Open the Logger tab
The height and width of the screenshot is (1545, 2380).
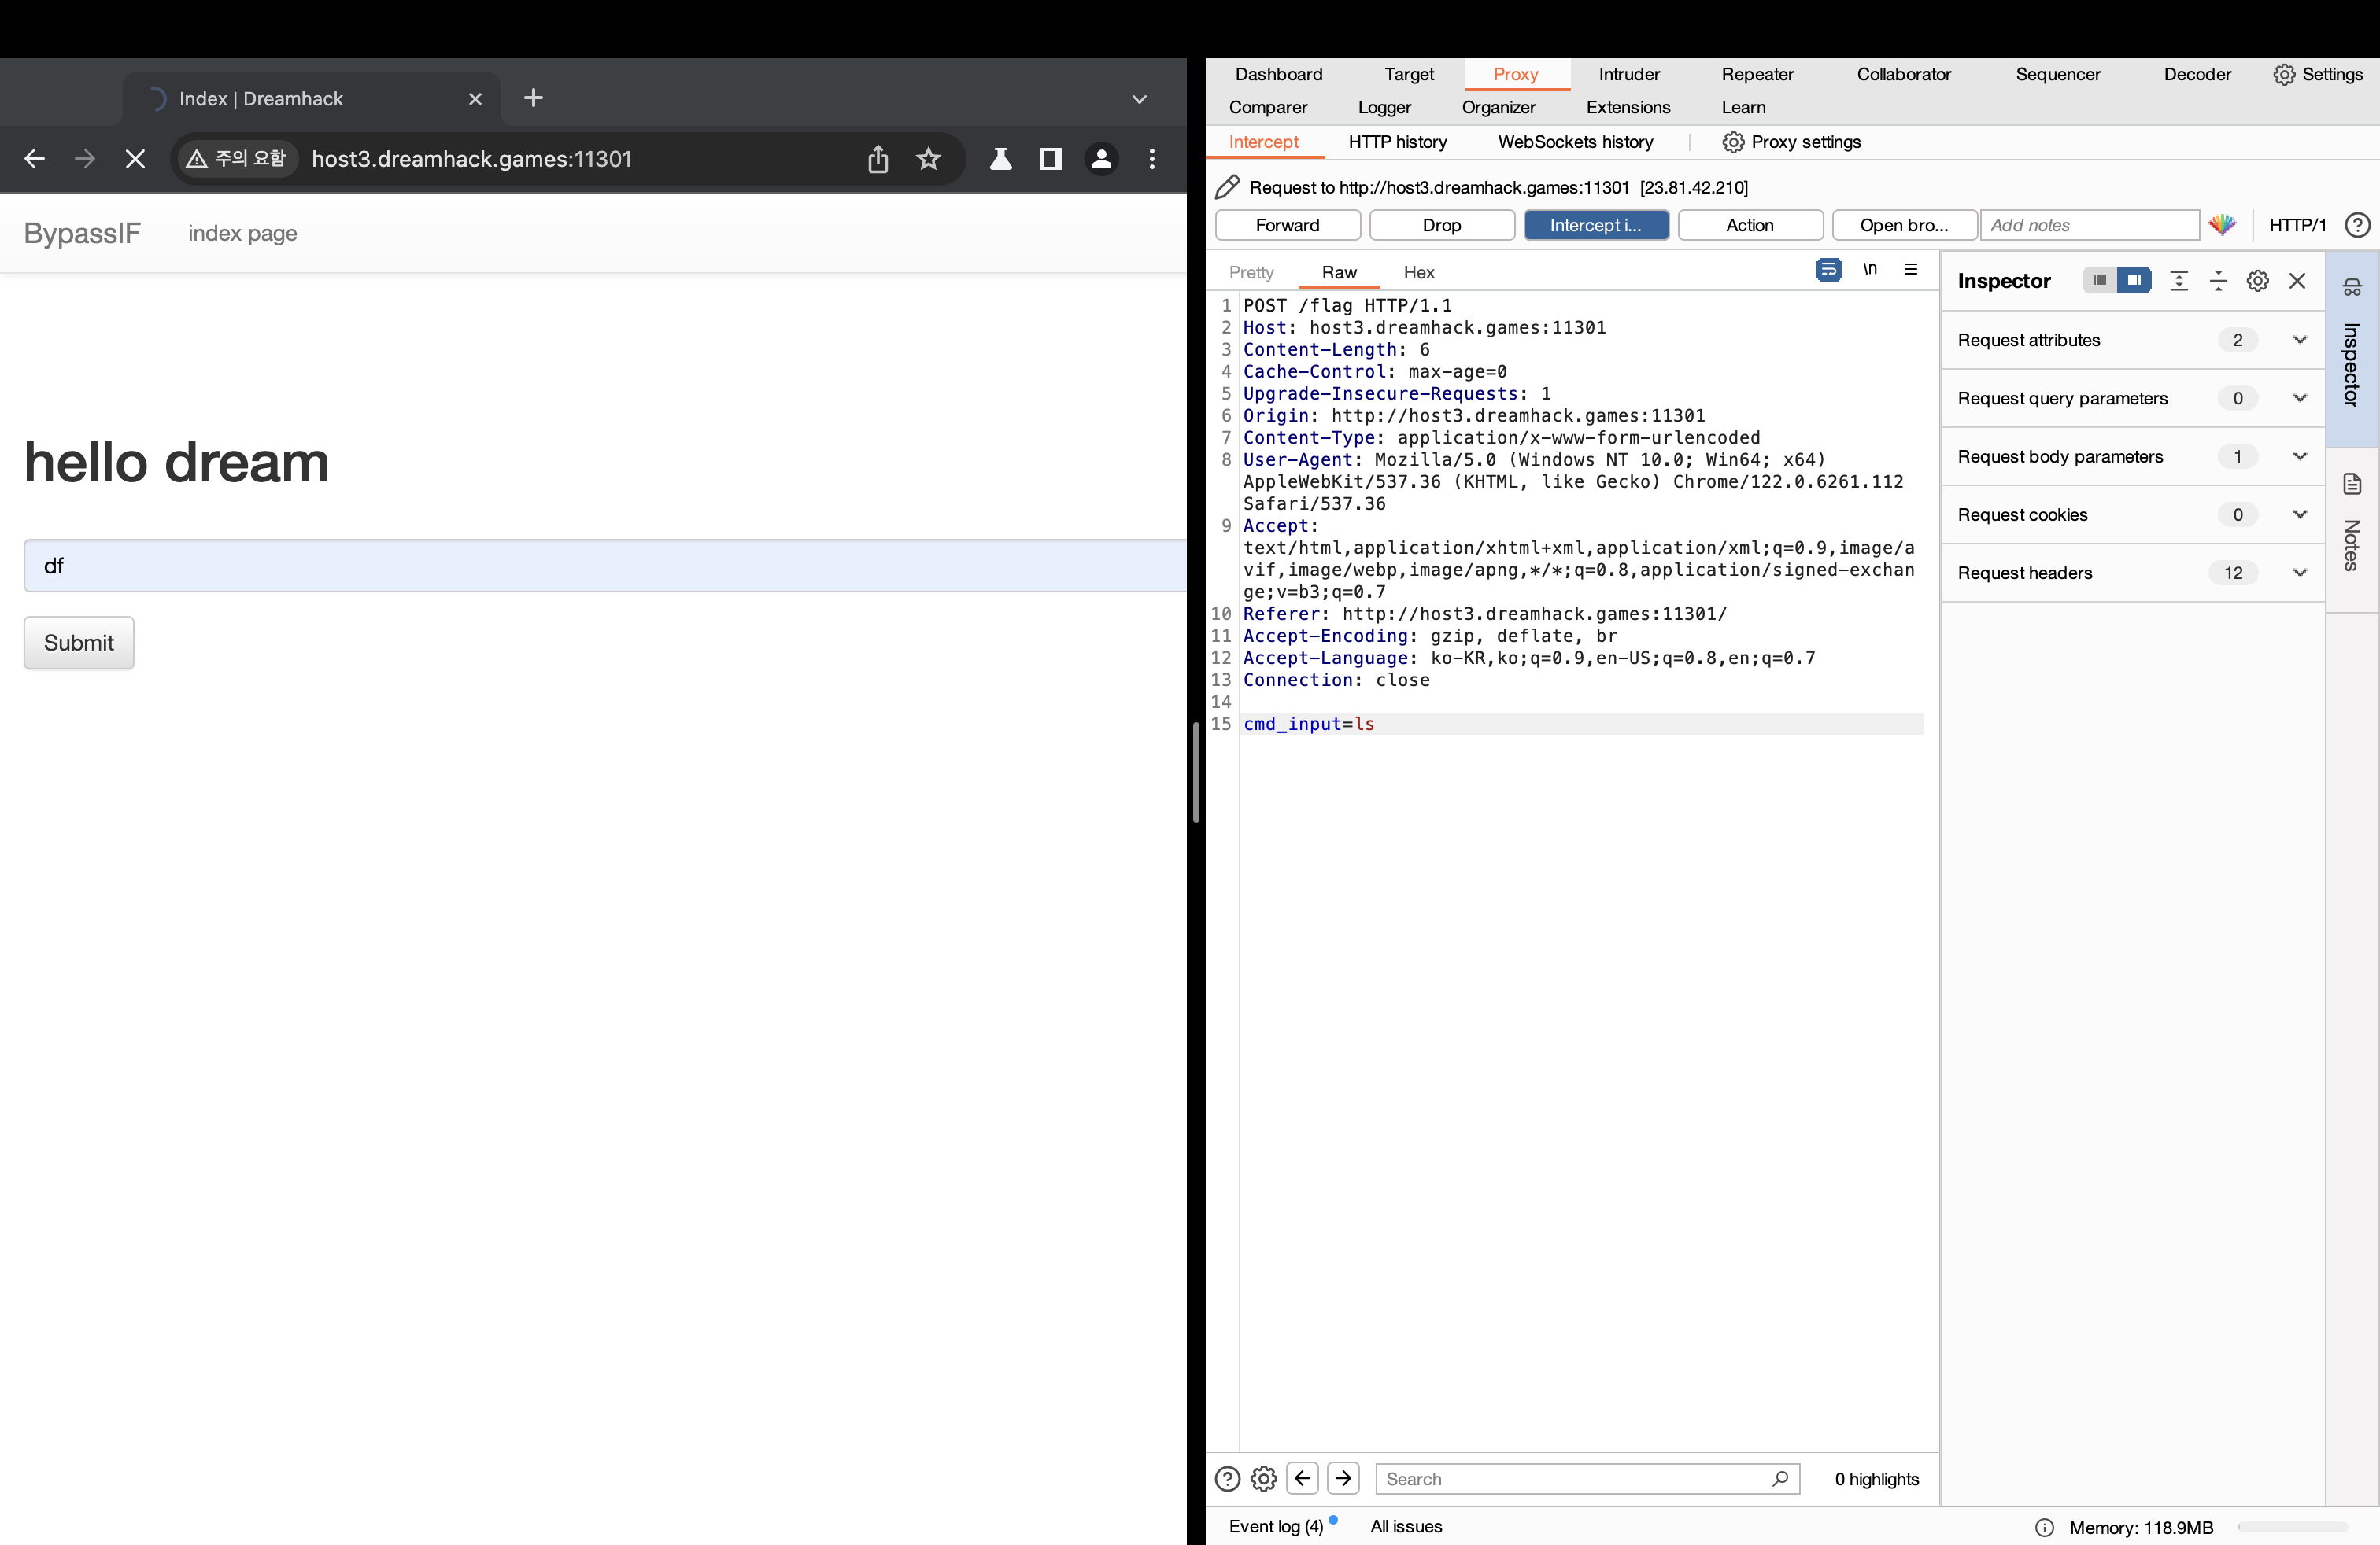coord(1384,107)
